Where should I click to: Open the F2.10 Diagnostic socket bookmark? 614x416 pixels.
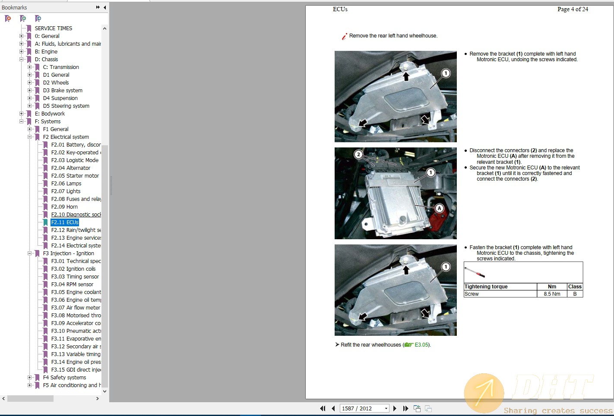(x=76, y=215)
